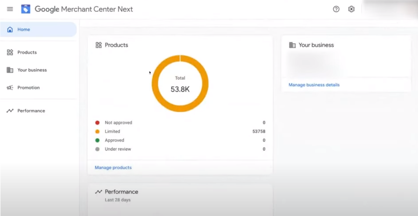Click the Products card header grid icon
The height and width of the screenshot is (216, 418).
point(99,45)
